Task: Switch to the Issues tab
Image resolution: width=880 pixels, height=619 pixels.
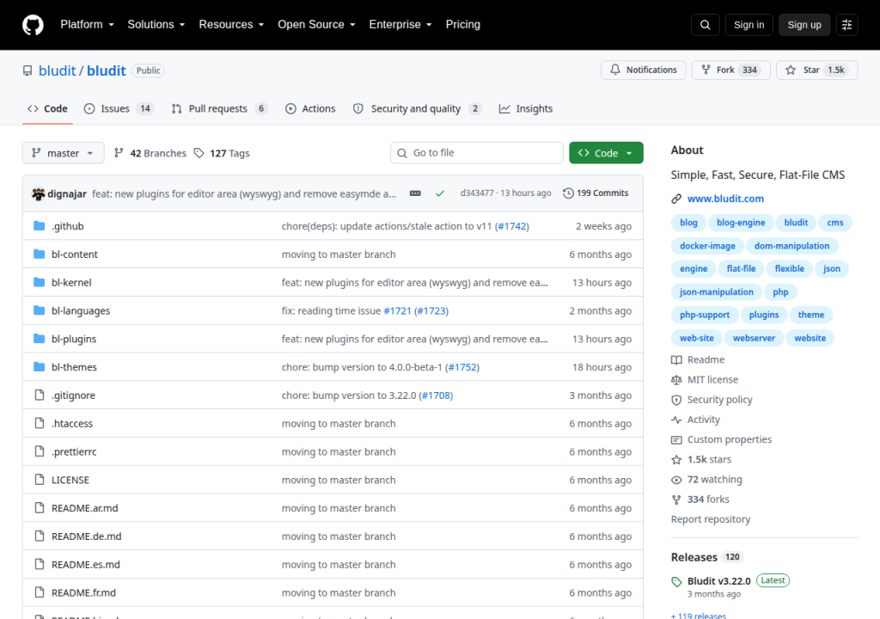Action: coord(118,109)
